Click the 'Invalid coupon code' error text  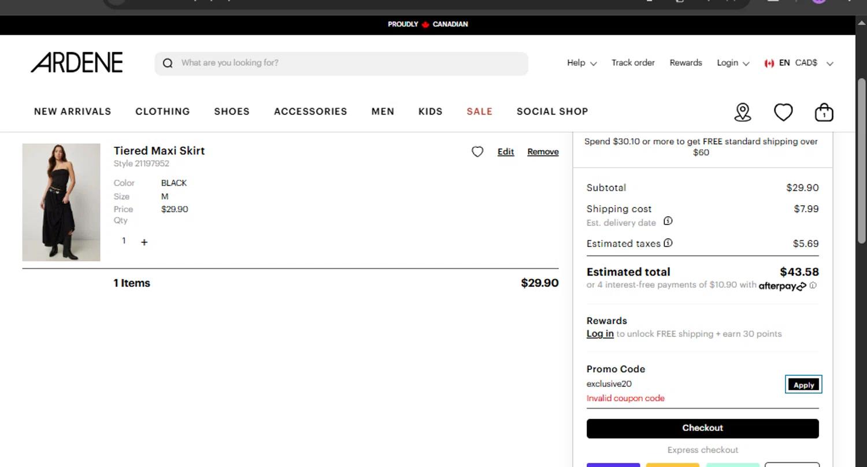click(625, 398)
